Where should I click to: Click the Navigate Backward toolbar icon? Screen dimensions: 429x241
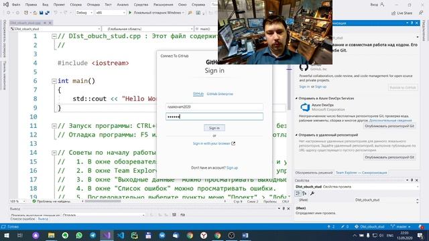8,13
